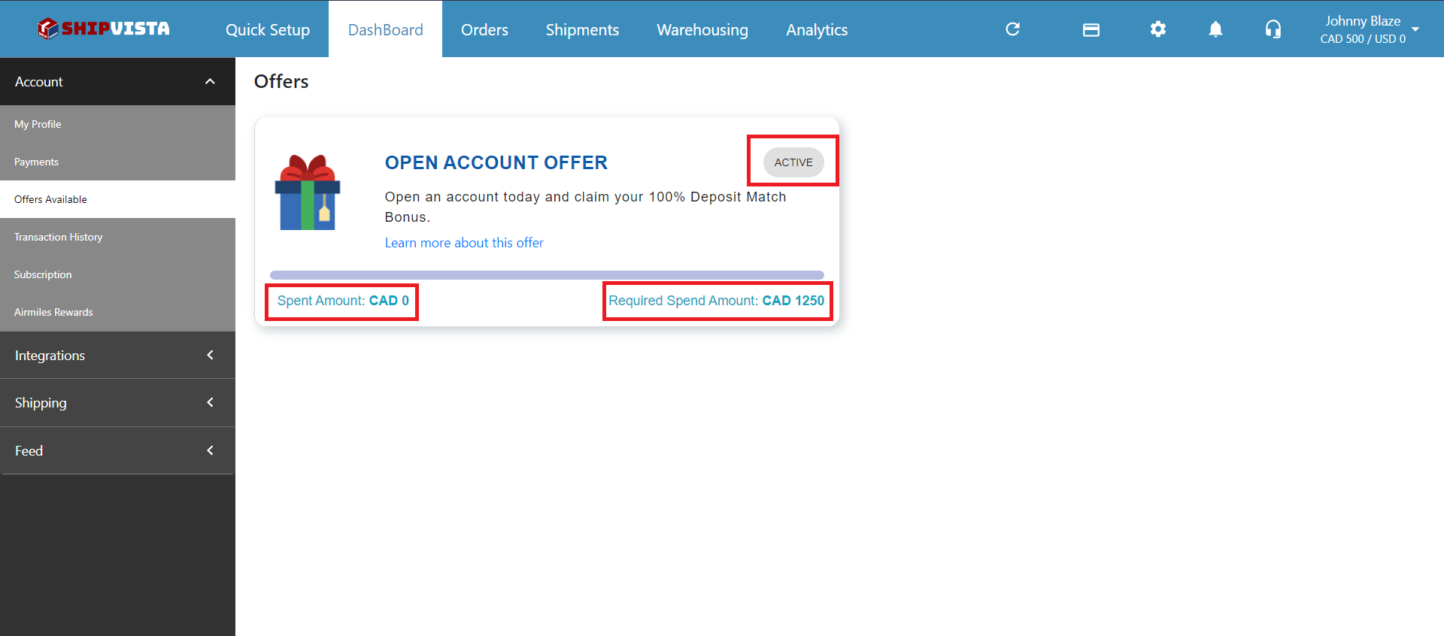Click the Johnny Blaze user name
1444x636 pixels.
(1363, 21)
